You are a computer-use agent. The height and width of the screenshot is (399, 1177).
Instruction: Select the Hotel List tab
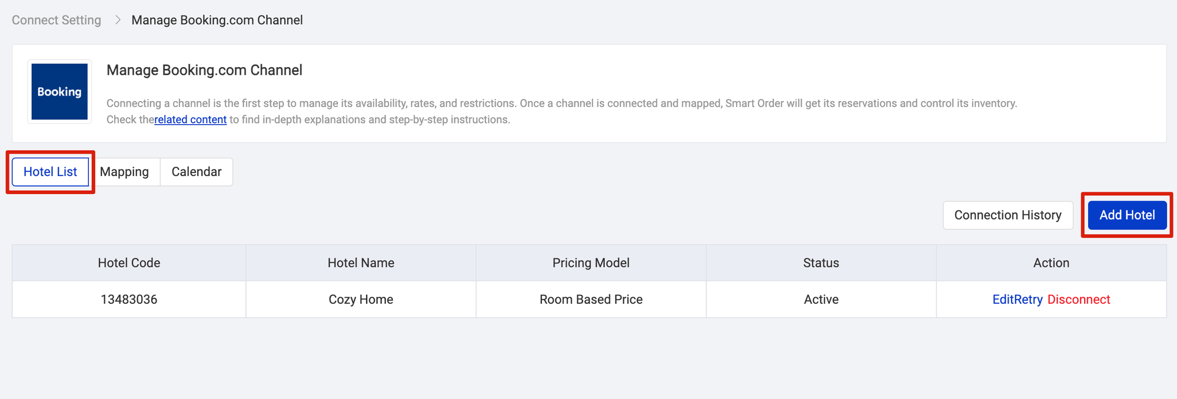(50, 172)
